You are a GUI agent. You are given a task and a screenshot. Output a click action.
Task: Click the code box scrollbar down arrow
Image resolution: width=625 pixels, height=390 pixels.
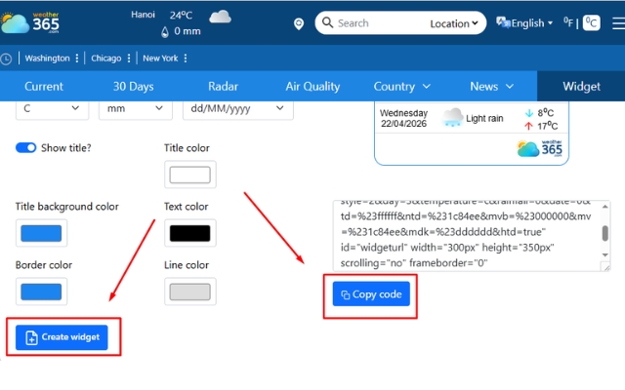pyautogui.click(x=605, y=254)
